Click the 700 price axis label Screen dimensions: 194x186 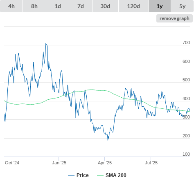186,43
